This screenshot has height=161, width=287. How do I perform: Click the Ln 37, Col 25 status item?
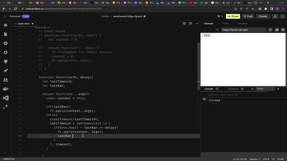(x=240, y=159)
